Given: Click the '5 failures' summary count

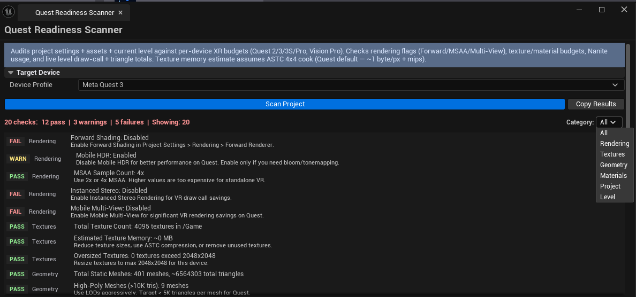Looking at the screenshot, I should point(130,122).
